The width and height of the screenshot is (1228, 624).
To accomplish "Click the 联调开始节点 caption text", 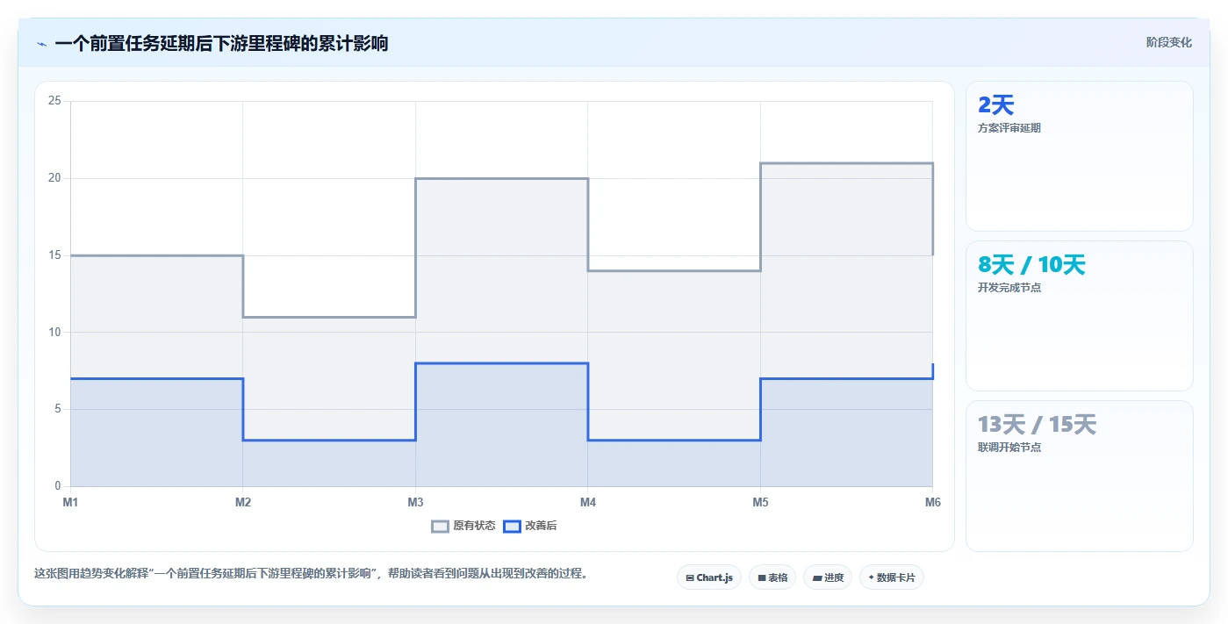I will click(x=1009, y=448).
